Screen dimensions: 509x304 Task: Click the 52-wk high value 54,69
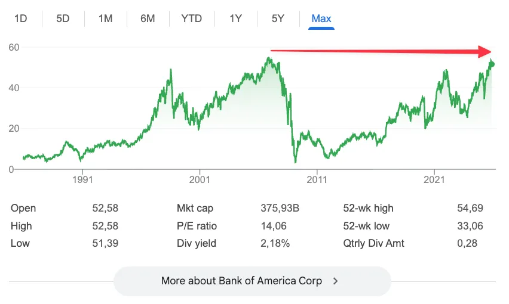(x=469, y=208)
